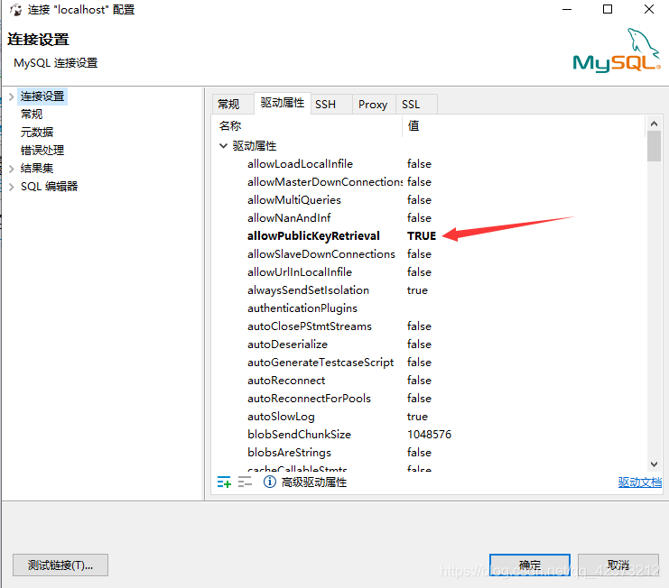Viewport: 669px width, 588px height.
Task: Click the window title connection icon
Action: click(x=16, y=9)
